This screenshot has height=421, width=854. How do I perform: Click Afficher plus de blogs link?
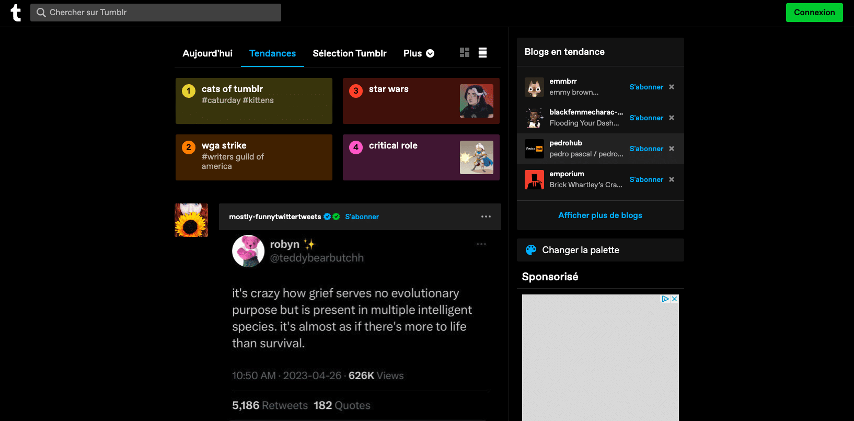600,215
